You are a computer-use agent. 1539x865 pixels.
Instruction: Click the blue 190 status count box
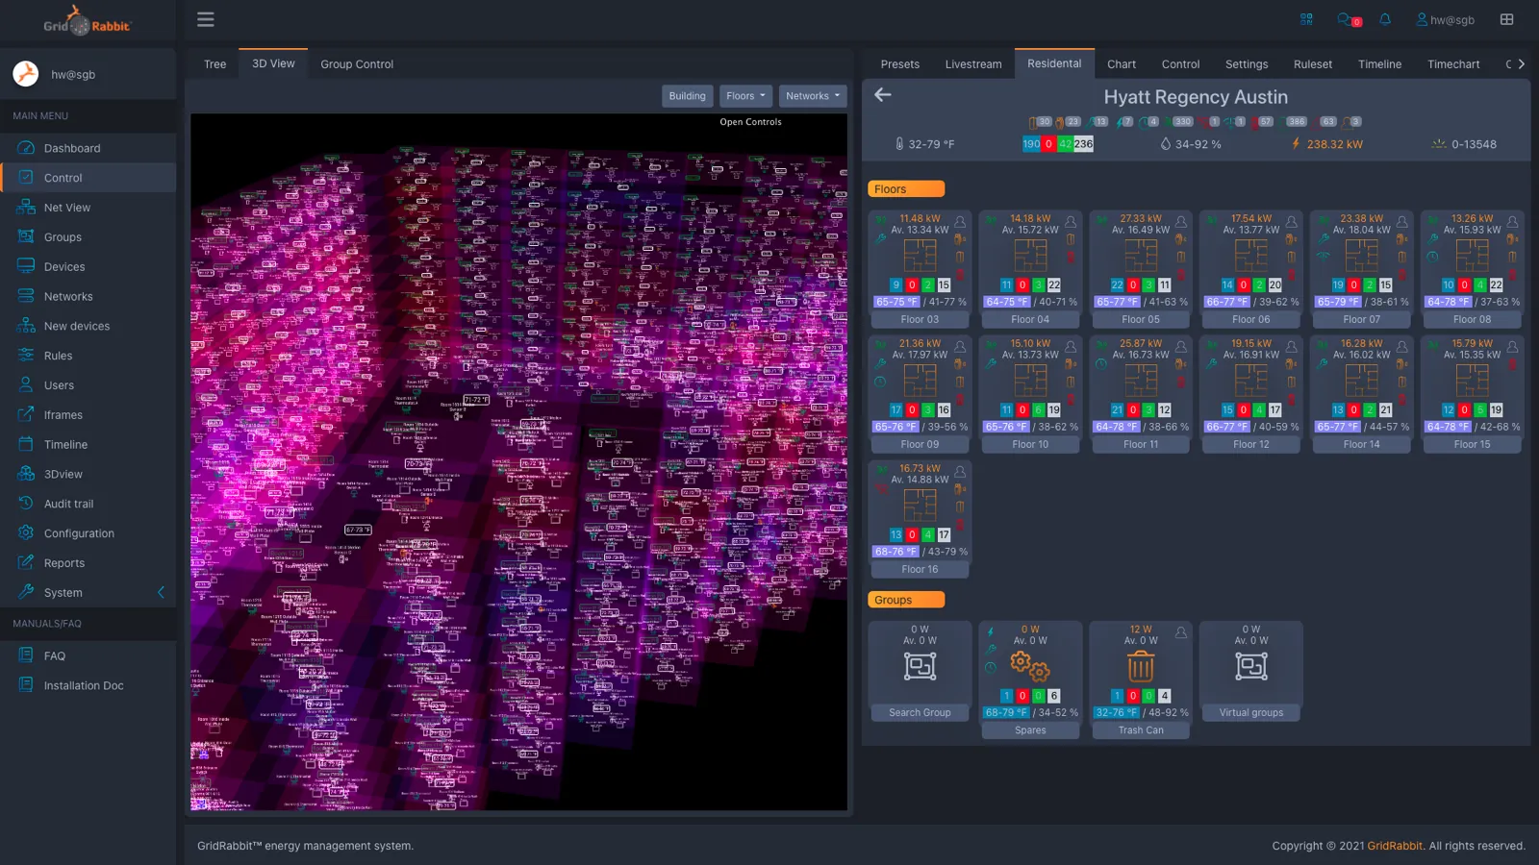click(x=1031, y=144)
